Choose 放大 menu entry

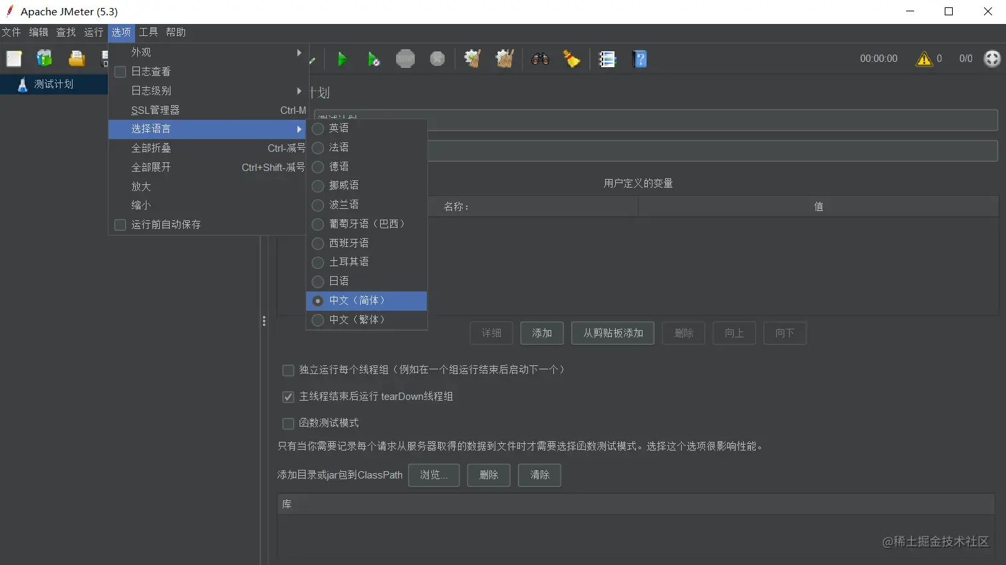pos(207,186)
